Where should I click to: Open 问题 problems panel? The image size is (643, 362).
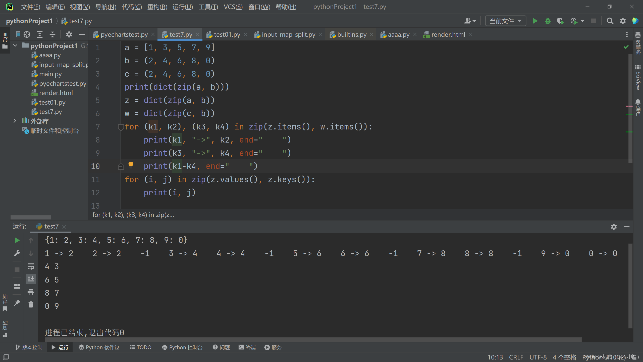[221, 347]
